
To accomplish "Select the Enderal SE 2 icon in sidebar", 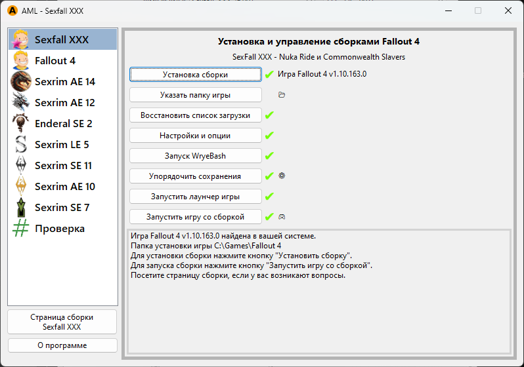I will [x=21, y=124].
